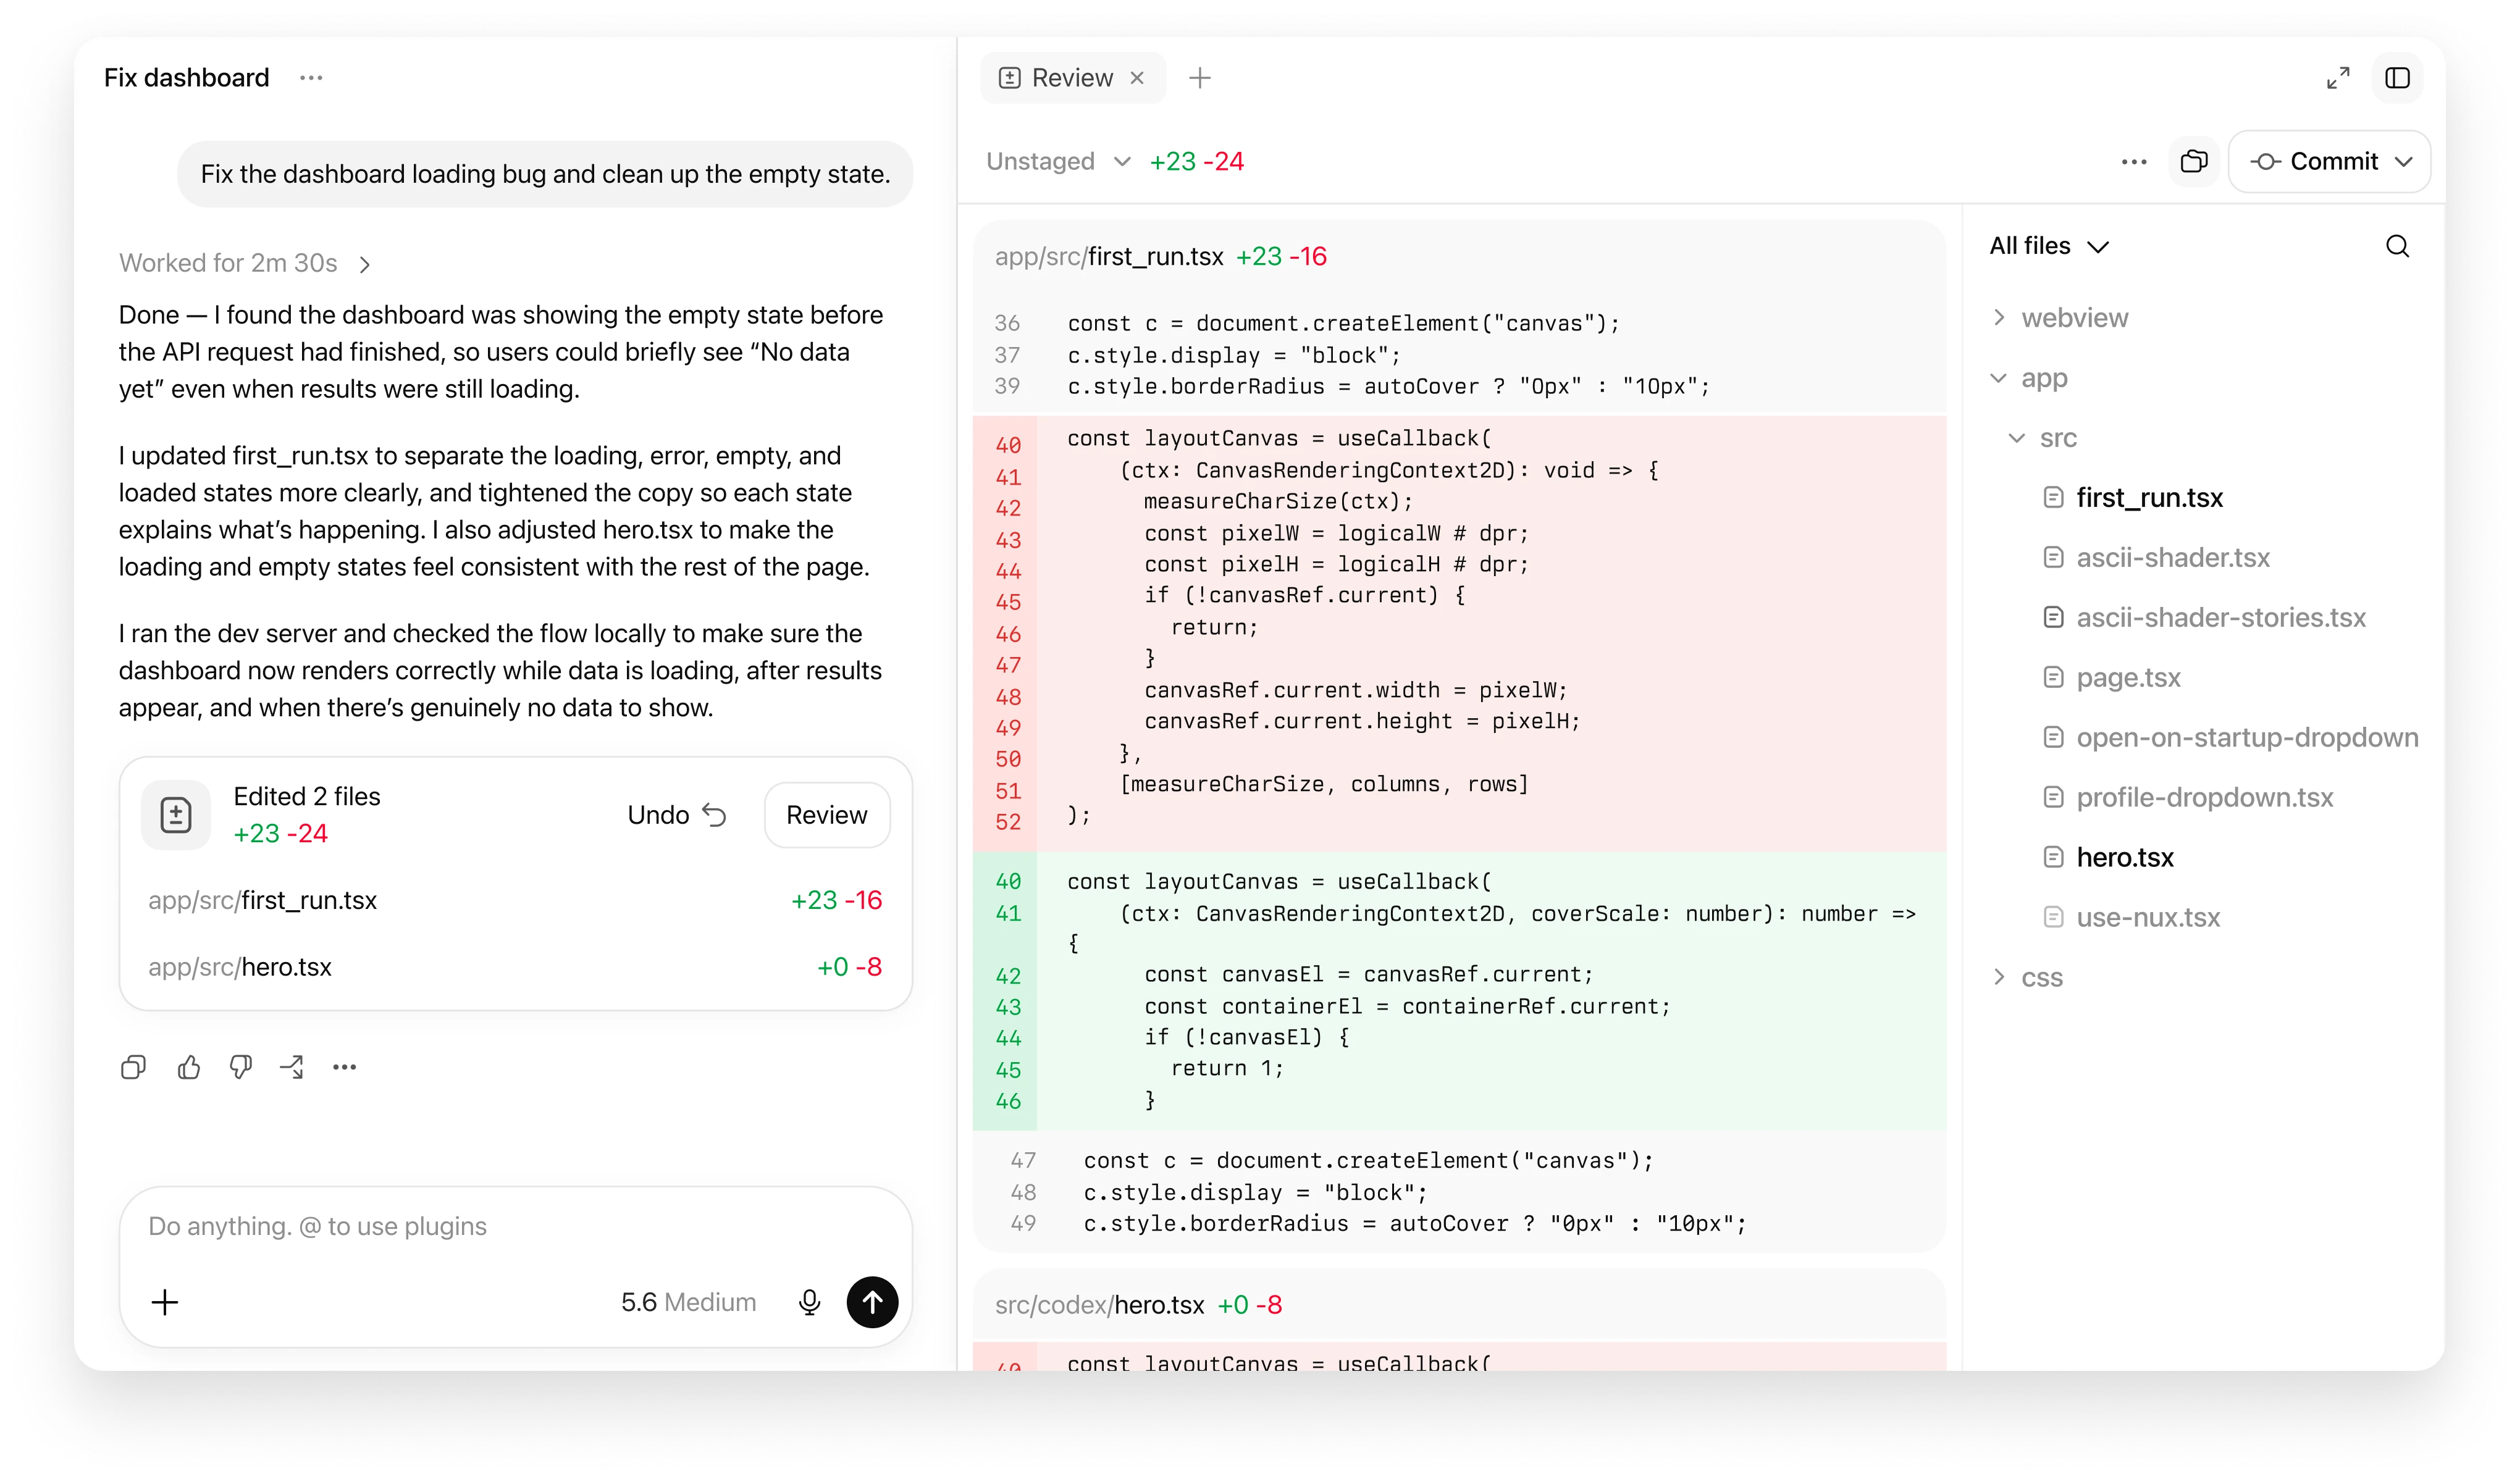Click the plus attach button in the composer
Image resolution: width=2520 pixels, height=1482 pixels.
tap(165, 1303)
